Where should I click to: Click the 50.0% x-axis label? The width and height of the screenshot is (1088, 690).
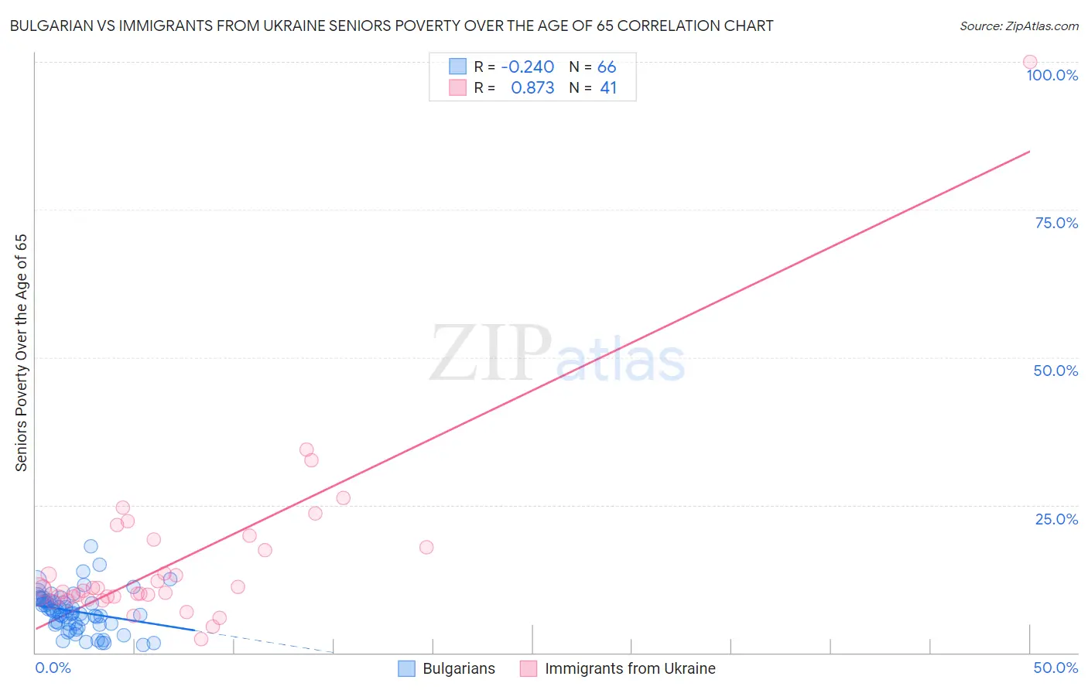(x=1055, y=668)
